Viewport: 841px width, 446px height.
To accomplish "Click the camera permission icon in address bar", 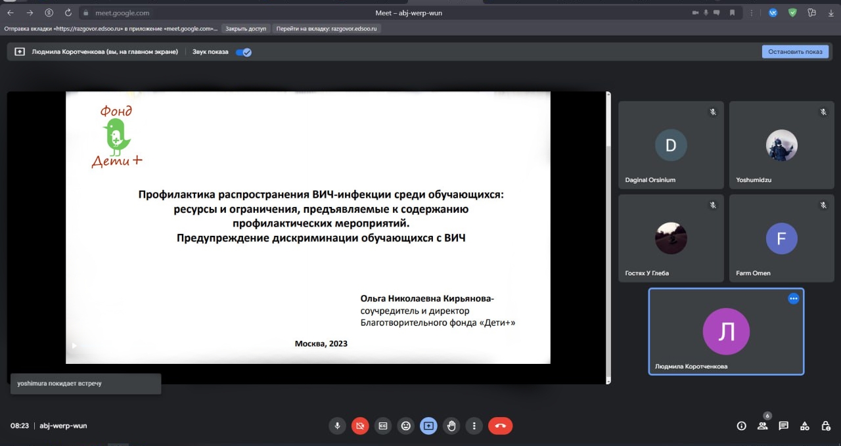I will point(695,12).
